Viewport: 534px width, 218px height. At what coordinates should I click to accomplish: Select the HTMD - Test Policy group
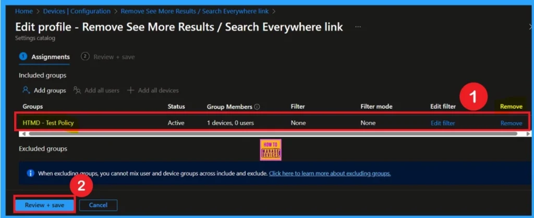(x=48, y=123)
